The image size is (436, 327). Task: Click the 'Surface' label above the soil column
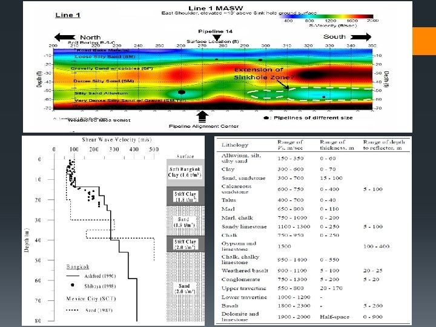[x=185, y=156]
